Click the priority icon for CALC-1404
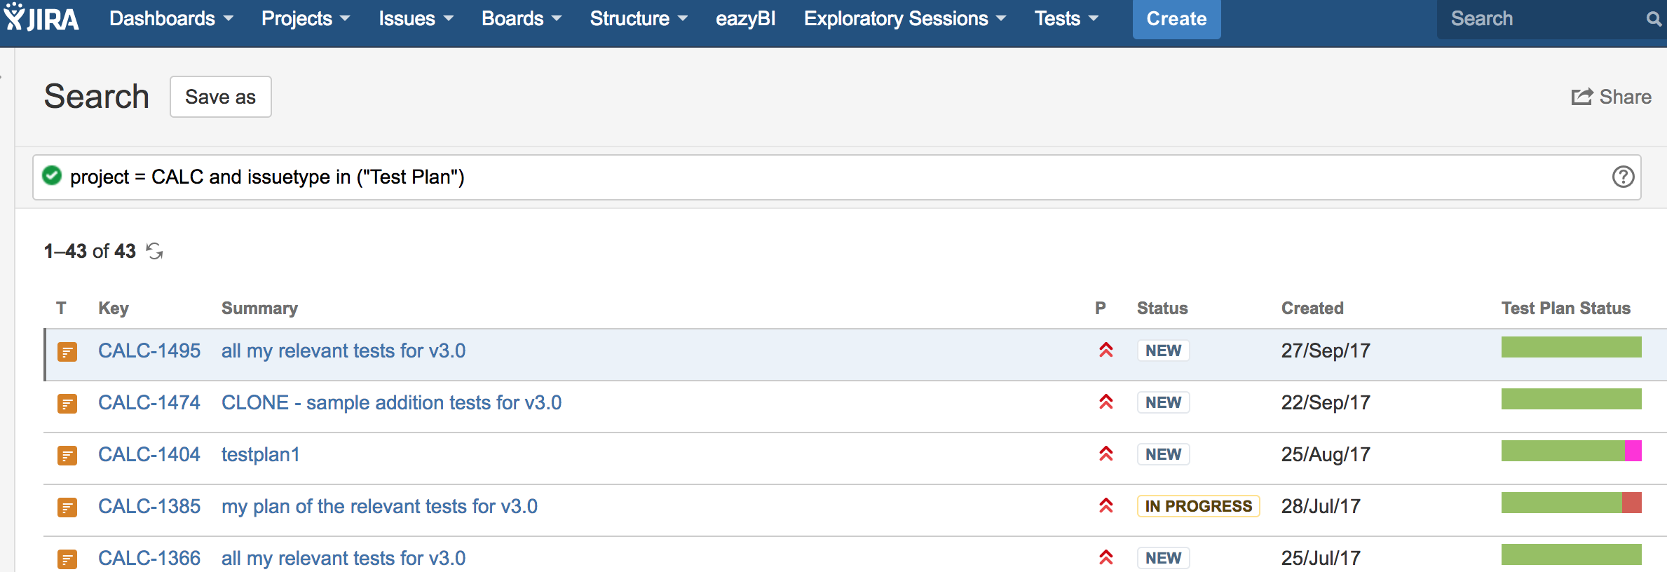This screenshot has height=572, width=1667. (1106, 454)
